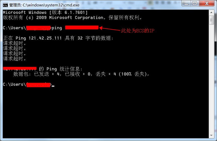Click the Ping 121.42.25.111 output line
The height and width of the screenshot is (141, 217).
coord(58,38)
